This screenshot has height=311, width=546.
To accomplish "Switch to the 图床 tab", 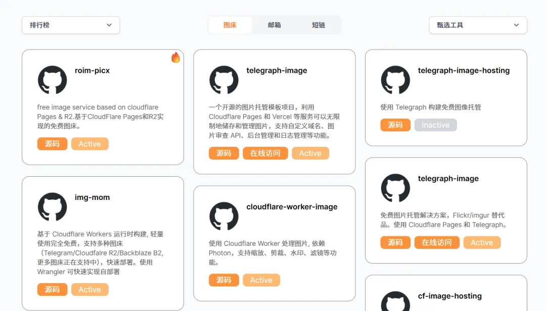I will (x=230, y=25).
